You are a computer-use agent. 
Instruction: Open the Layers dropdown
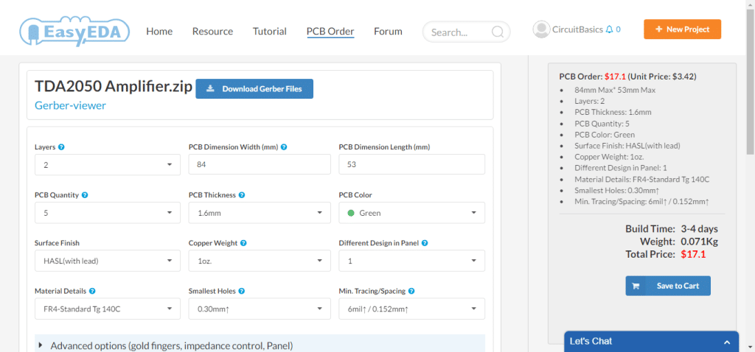[x=107, y=165]
